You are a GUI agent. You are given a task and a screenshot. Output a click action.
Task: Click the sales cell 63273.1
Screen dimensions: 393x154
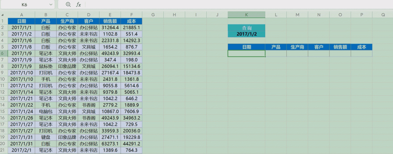coord(110,144)
